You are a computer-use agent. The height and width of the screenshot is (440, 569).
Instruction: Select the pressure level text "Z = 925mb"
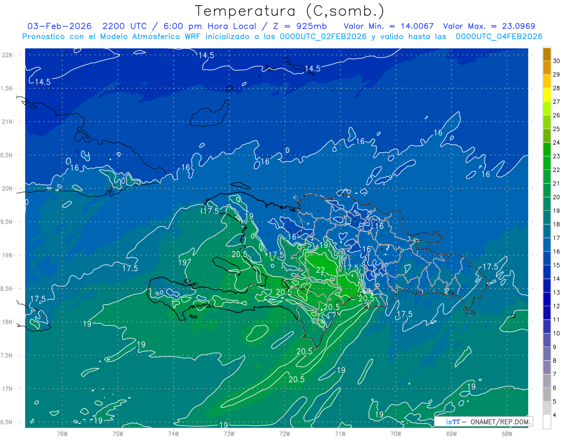coord(300,26)
